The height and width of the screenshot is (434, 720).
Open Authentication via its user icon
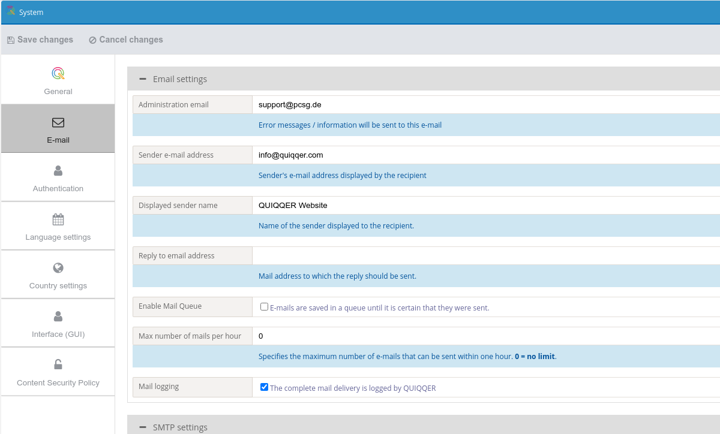(58, 171)
